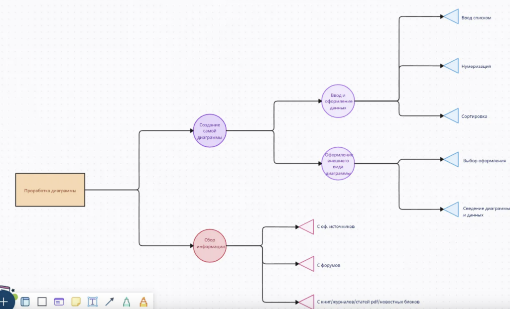Image resolution: width=510 pixels, height=309 pixels.
Task: Select the Оформление внешнего вида диаграммы circle
Action: coord(338,163)
